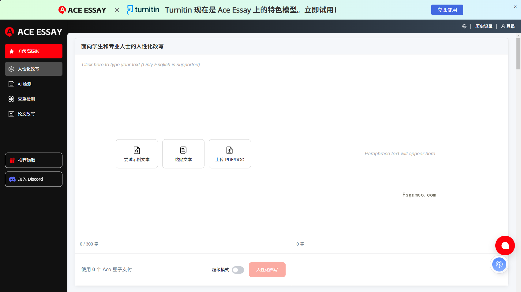Close the Turnitin promotional banner
The width and height of the screenshot is (521, 292).
(x=515, y=7)
